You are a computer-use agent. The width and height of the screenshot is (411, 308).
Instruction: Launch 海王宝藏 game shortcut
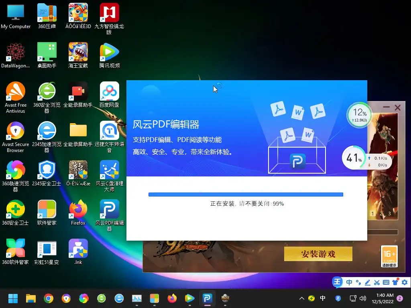click(78, 55)
